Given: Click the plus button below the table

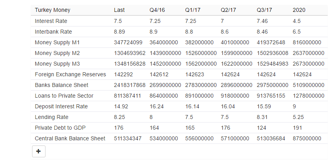Looking at the screenshot, I should [x=38, y=151].
